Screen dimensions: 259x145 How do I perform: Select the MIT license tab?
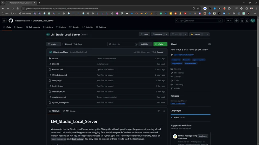[69, 111]
